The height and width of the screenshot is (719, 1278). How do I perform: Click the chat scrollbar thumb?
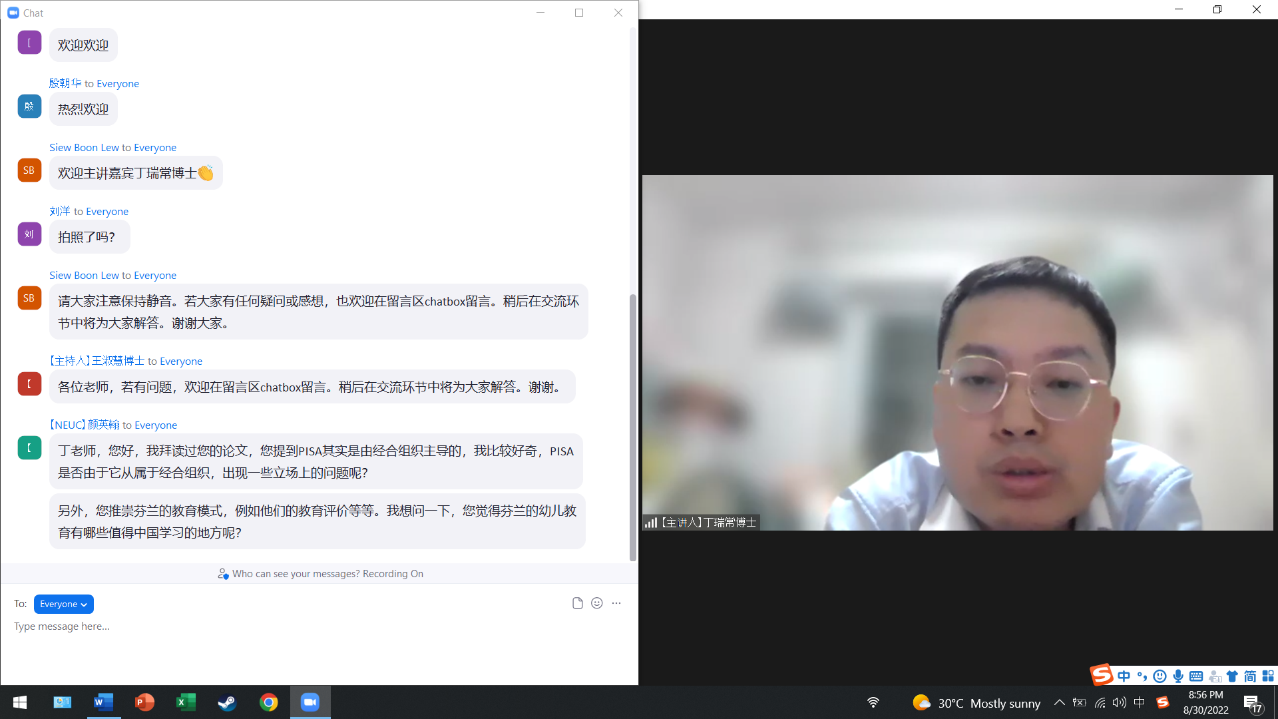coord(633,427)
